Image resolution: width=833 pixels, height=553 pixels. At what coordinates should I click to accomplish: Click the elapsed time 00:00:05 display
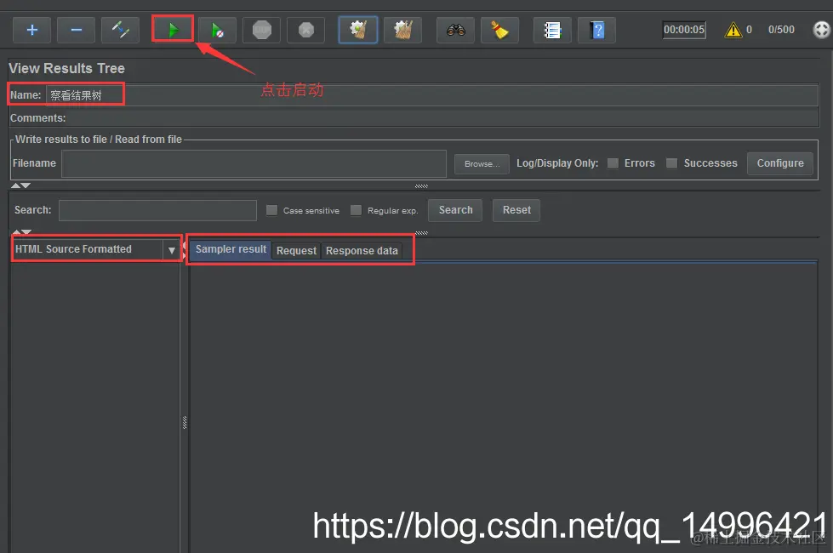coord(684,30)
